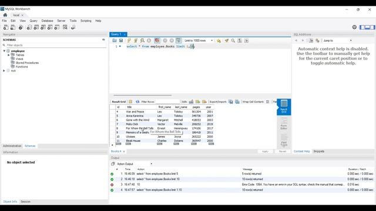
Task: Open the Field Types side panel
Action: (x=284, y=140)
